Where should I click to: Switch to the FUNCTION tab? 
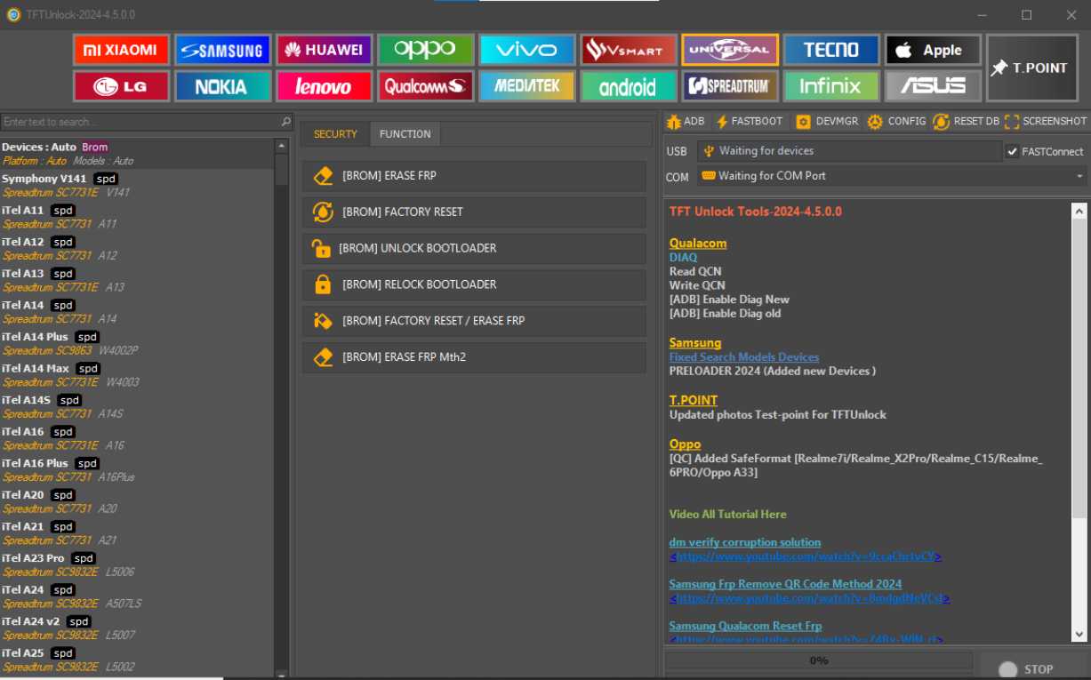pyautogui.click(x=405, y=133)
